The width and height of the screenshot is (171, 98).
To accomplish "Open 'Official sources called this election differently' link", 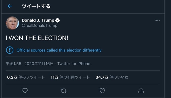I will [x=59, y=50].
